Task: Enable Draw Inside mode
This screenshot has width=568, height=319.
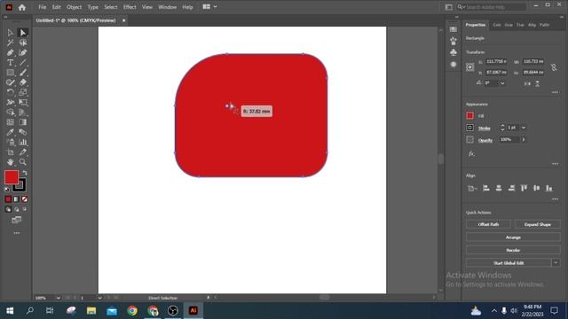Action: click(x=25, y=209)
